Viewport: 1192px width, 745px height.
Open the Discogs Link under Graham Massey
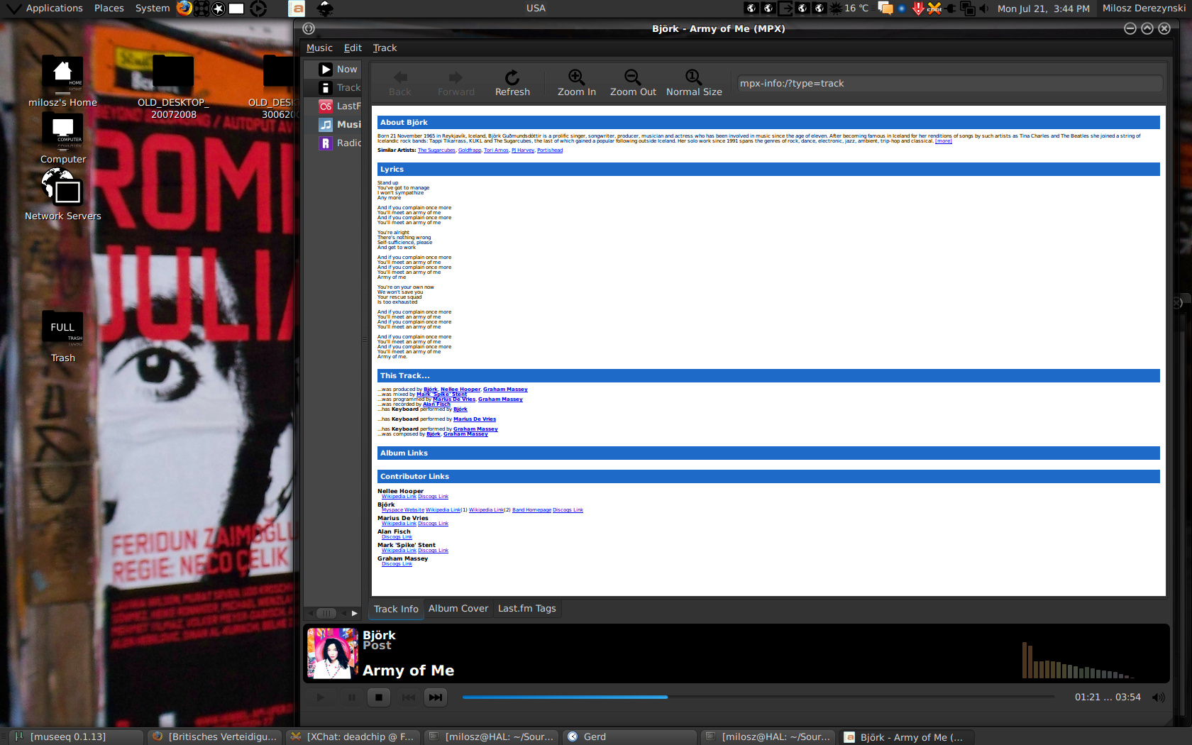pos(397,564)
